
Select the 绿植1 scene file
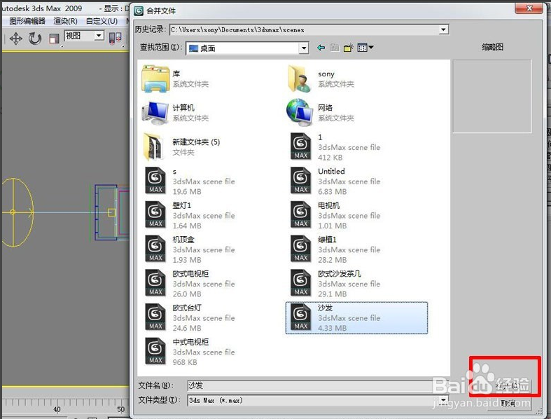click(335, 249)
